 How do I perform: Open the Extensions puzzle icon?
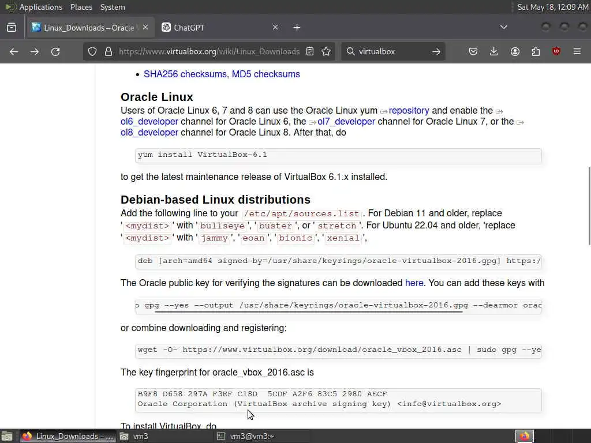tap(536, 51)
